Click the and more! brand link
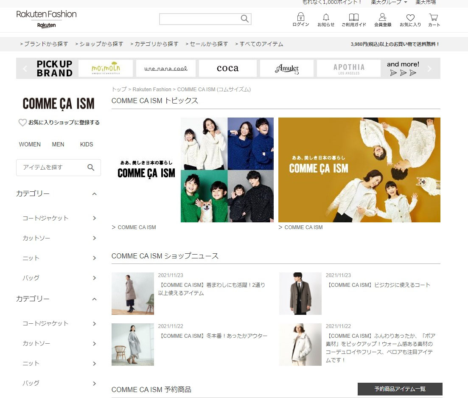The height and width of the screenshot is (398, 468). pyautogui.click(x=403, y=68)
